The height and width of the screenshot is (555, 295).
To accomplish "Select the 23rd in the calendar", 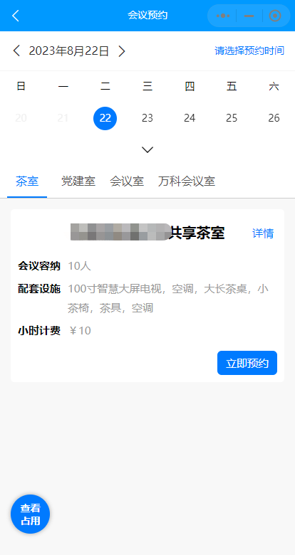I will tap(147, 118).
